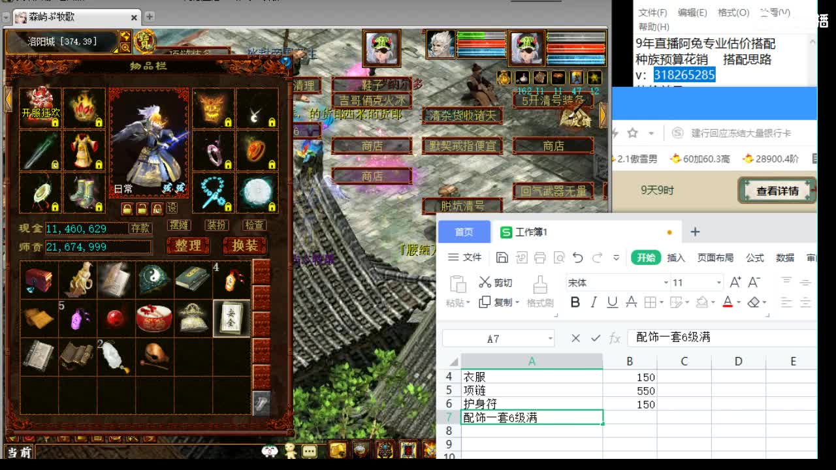This screenshot has height=470, width=836.
Task: Select the red treasure chest inventory item
Action: [39, 279]
